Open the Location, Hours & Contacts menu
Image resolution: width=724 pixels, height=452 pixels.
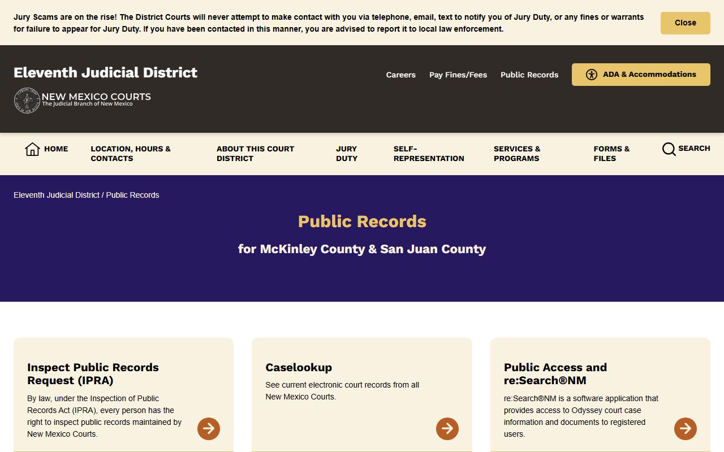pos(131,154)
